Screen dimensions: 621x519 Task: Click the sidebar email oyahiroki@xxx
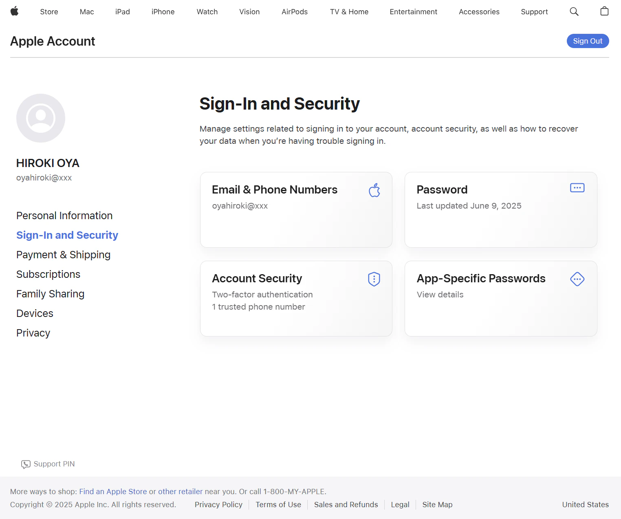point(44,178)
